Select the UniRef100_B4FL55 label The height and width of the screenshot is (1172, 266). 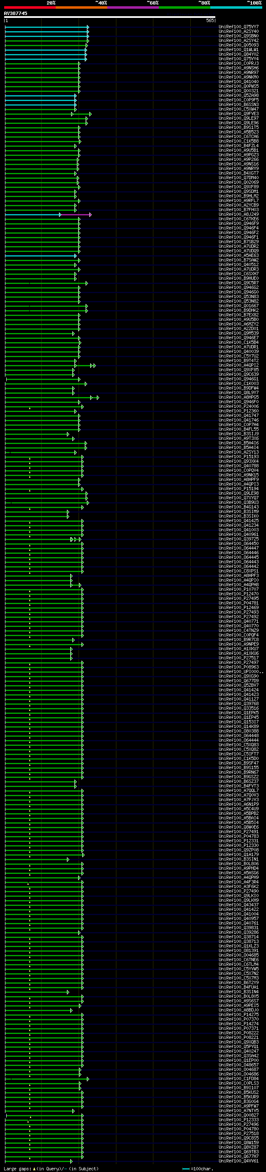coord(239,429)
